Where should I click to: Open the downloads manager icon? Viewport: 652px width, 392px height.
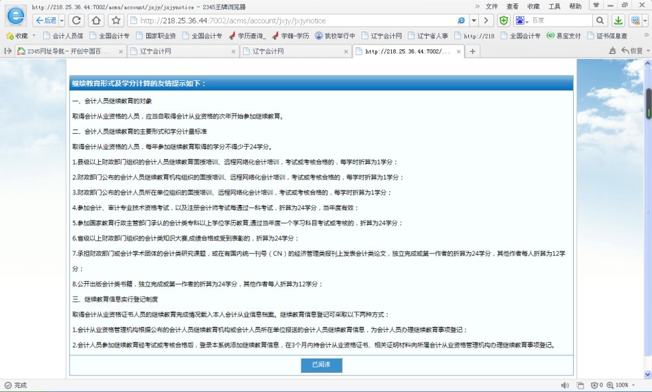pyautogui.click(x=618, y=21)
